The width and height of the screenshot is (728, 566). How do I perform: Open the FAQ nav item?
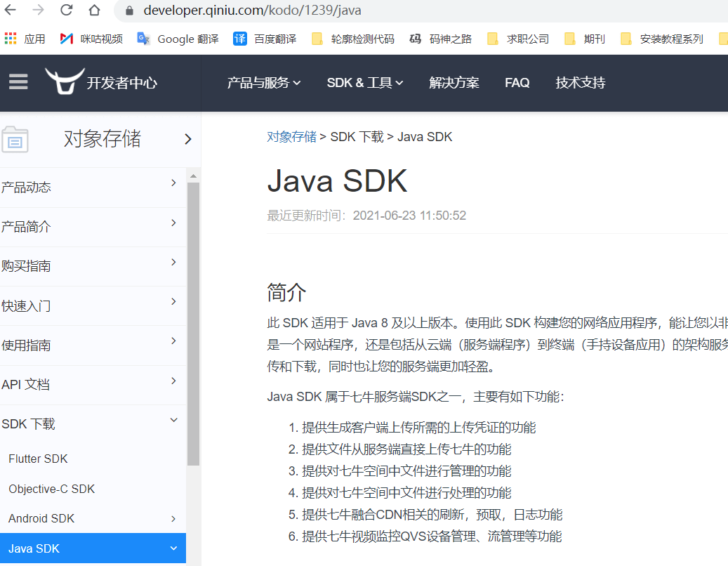coord(517,83)
